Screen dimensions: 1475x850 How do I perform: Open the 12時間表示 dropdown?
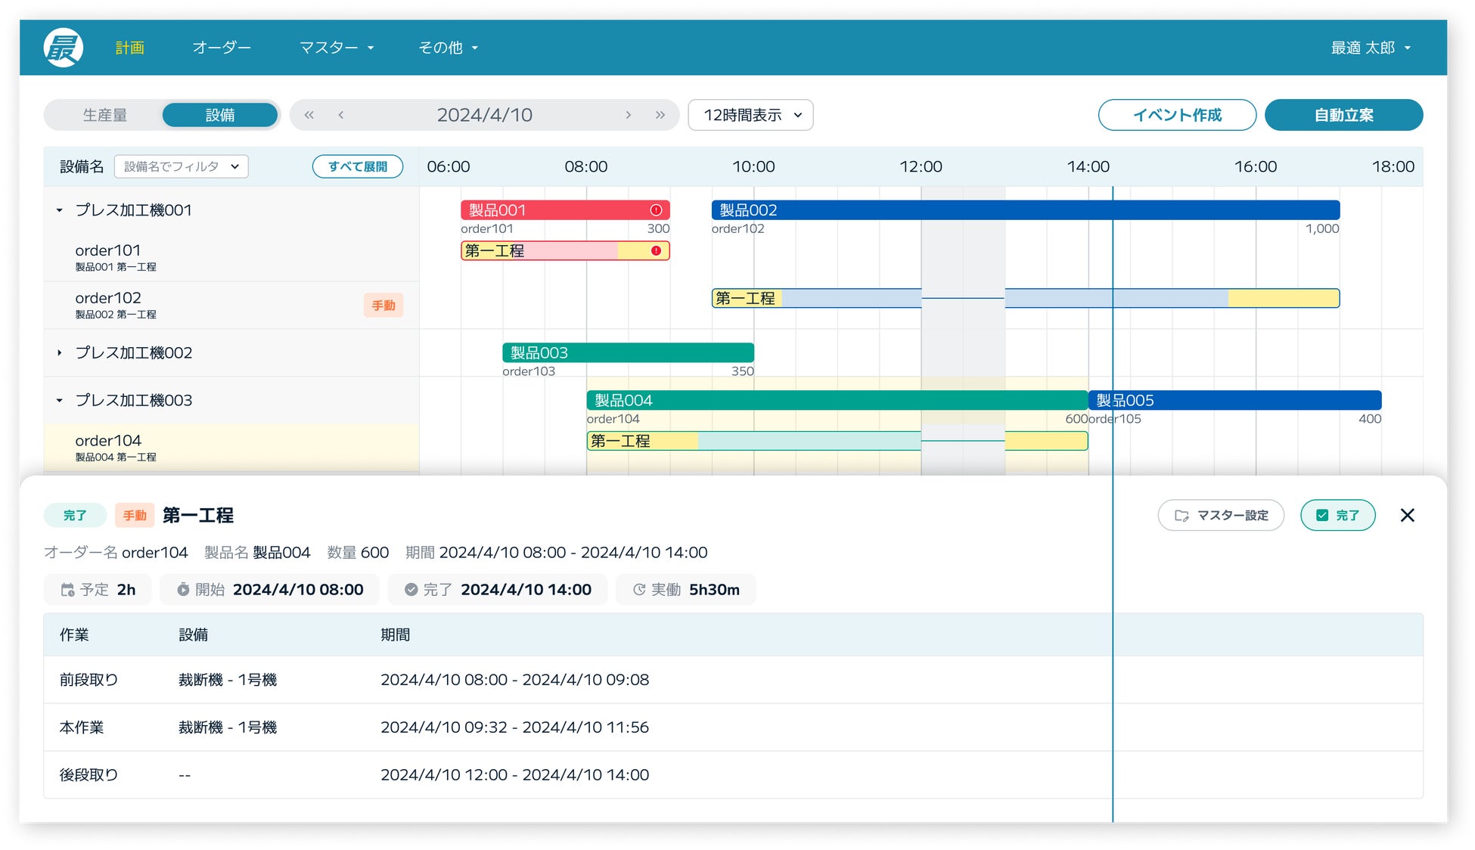pyautogui.click(x=750, y=115)
